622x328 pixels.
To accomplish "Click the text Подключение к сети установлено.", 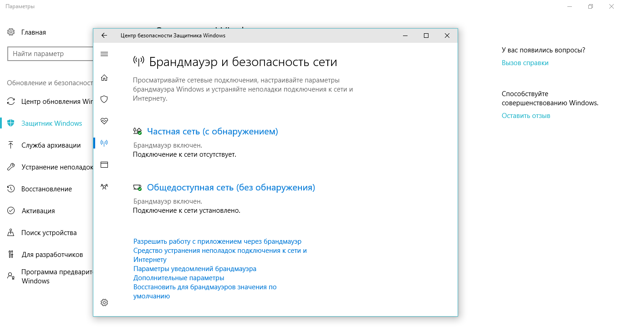I will pyautogui.click(x=187, y=210).
